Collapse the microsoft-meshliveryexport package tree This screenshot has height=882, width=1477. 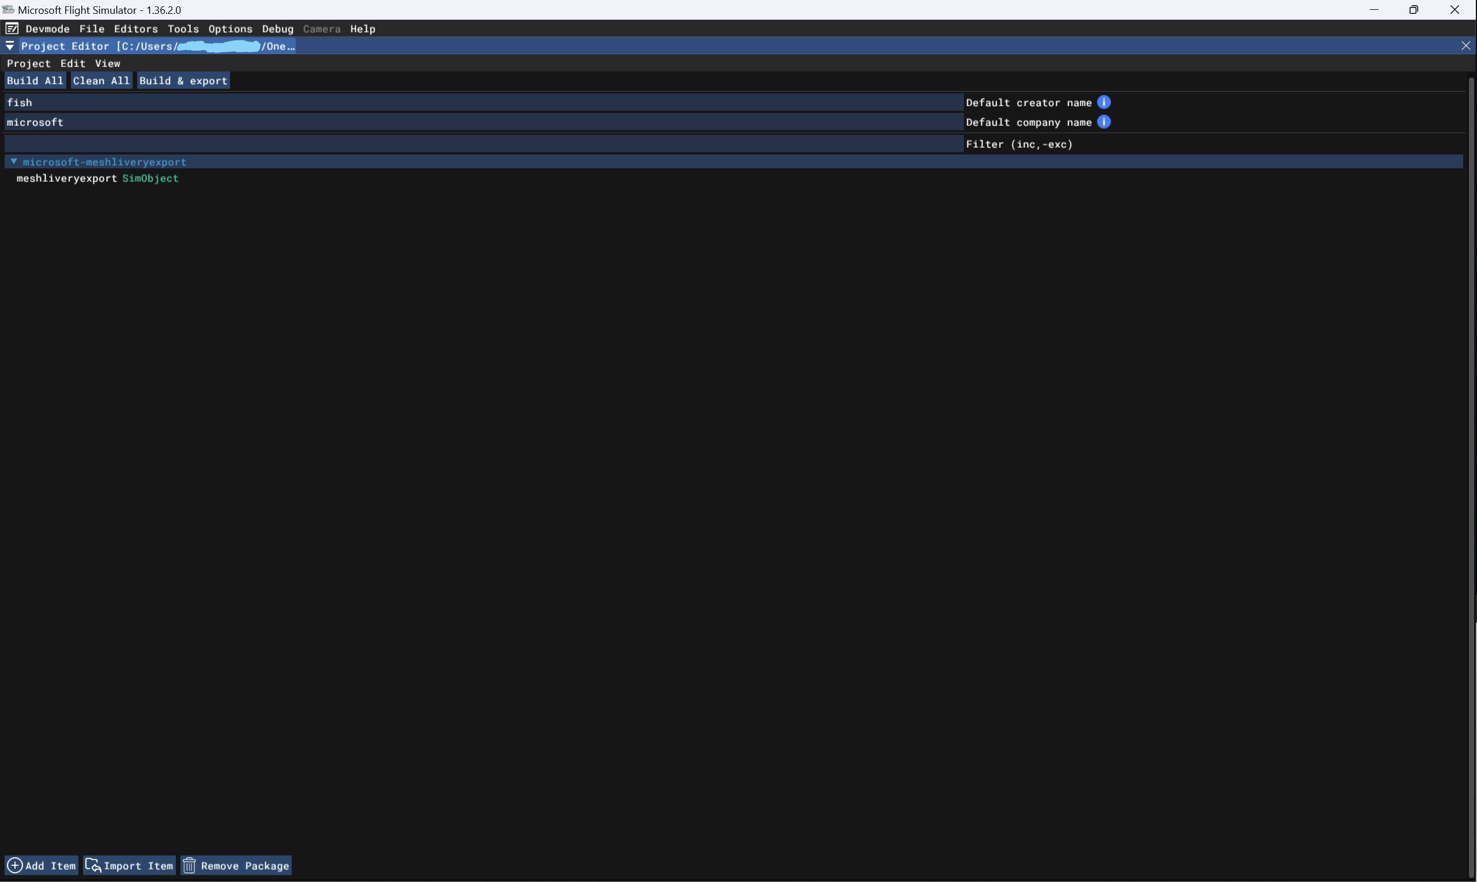(x=14, y=161)
